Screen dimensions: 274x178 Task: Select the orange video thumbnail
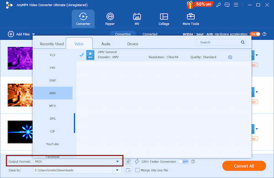point(20,95)
